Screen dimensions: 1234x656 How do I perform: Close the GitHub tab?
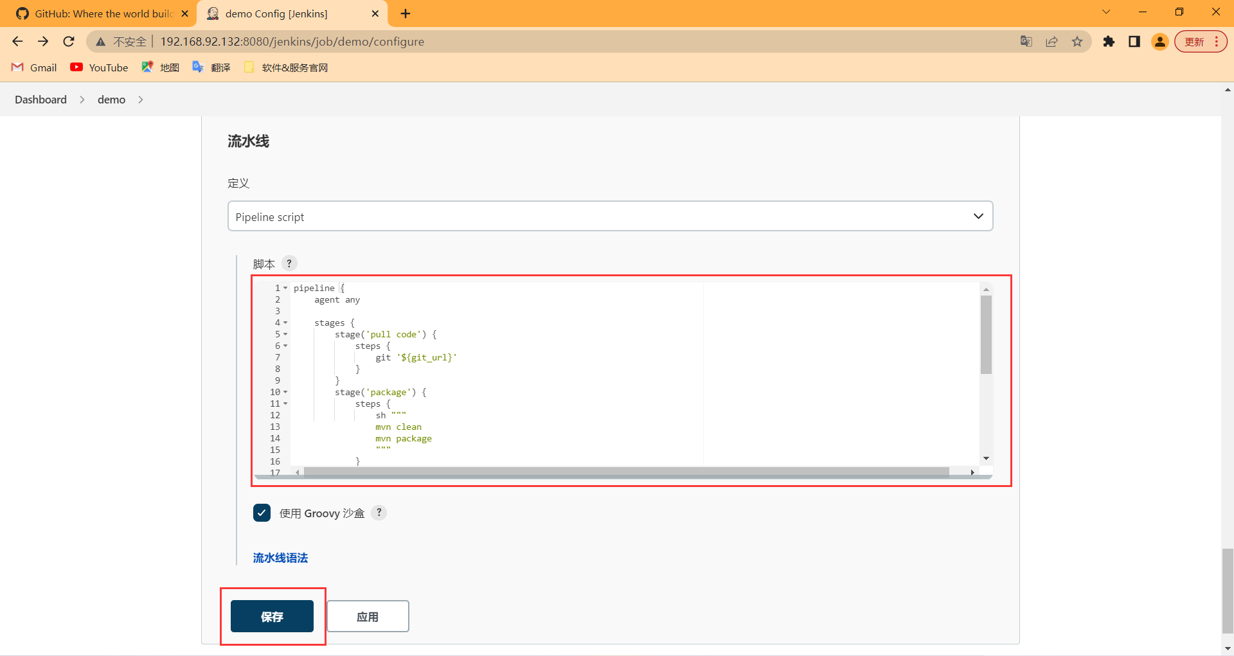185,13
